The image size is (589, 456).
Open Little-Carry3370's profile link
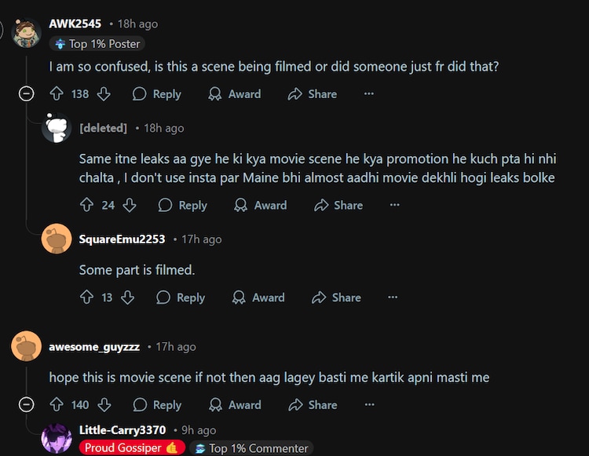[123, 430]
